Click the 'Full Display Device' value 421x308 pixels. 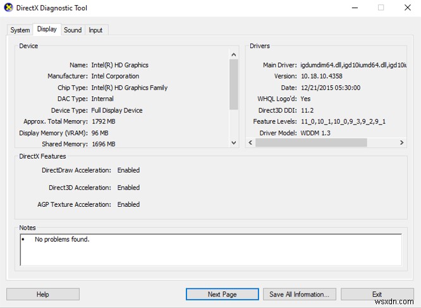117,111
